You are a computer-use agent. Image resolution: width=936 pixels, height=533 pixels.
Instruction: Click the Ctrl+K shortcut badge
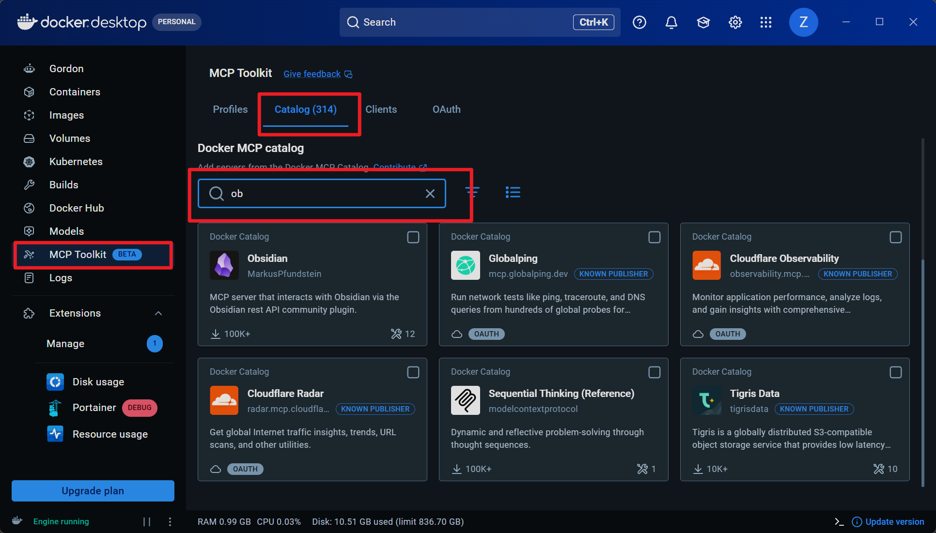click(593, 22)
